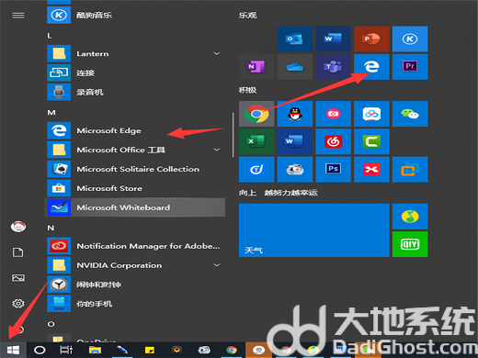Open Documents from start sidebar
478x358 pixels.
pyautogui.click(x=18, y=252)
